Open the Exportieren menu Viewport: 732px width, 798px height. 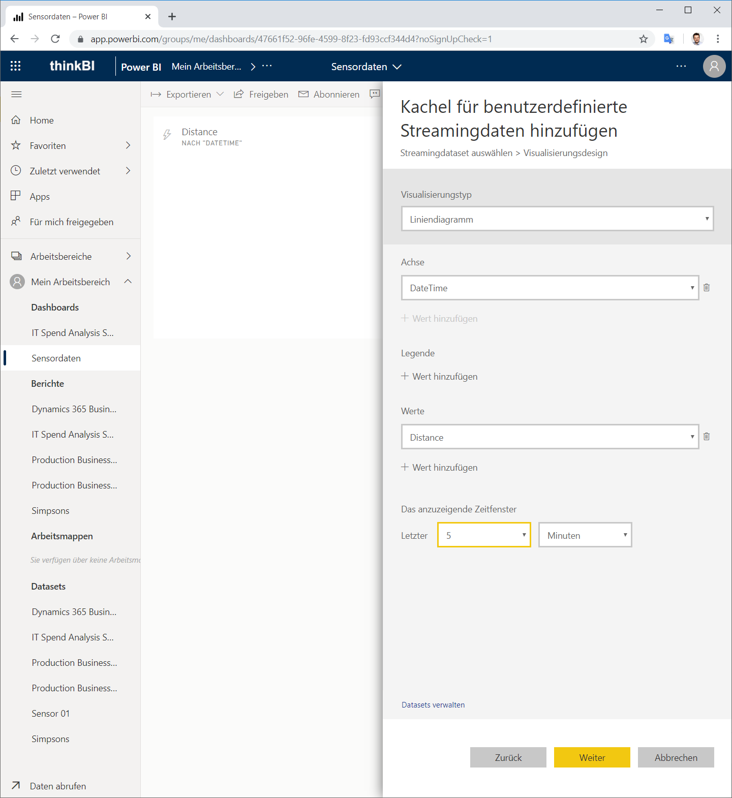(187, 94)
